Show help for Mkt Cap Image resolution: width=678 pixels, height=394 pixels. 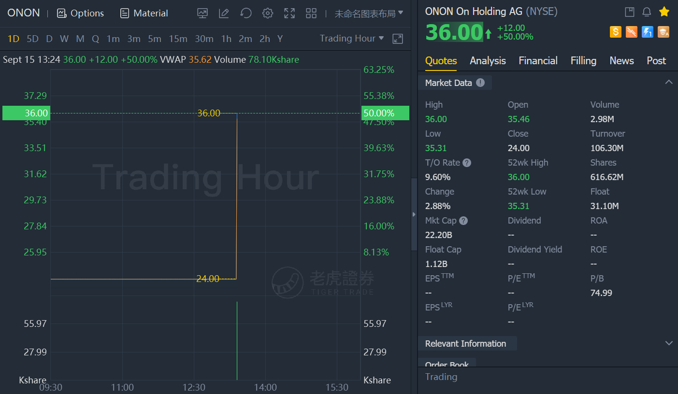pyautogui.click(x=463, y=221)
